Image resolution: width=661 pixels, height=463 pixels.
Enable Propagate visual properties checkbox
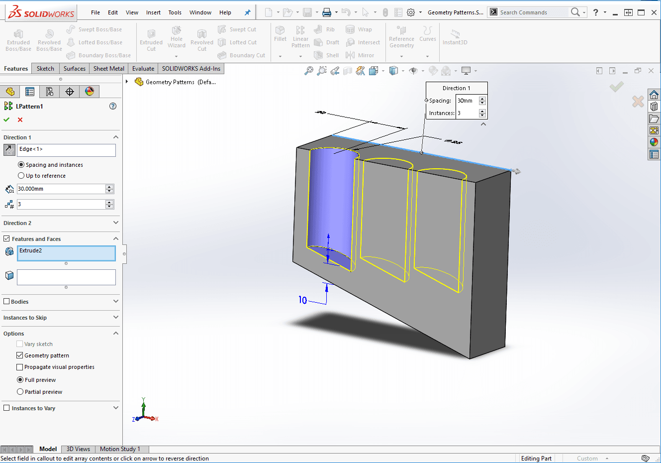20,367
